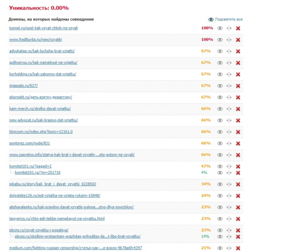Toggle the eye icon for pkproekt.ru row

[x=220, y=98]
